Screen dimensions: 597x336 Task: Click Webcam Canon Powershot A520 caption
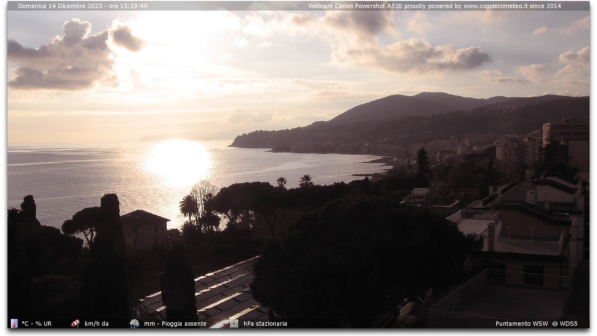355,6
